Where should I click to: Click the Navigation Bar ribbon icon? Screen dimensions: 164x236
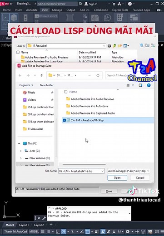pyautogui.click(x=25, y=18)
